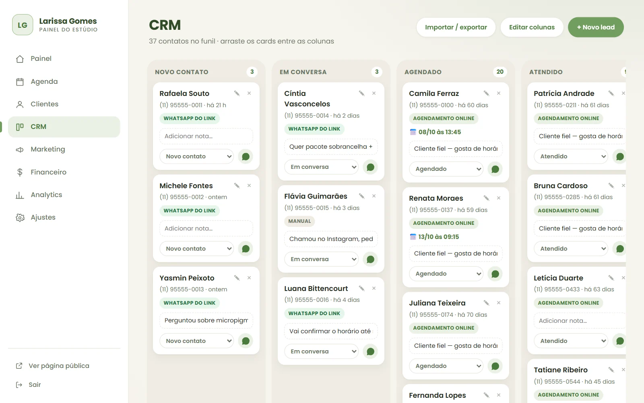644x403 pixels.
Task: Open status dropdown on Rafaela Souto card
Action: point(197,156)
